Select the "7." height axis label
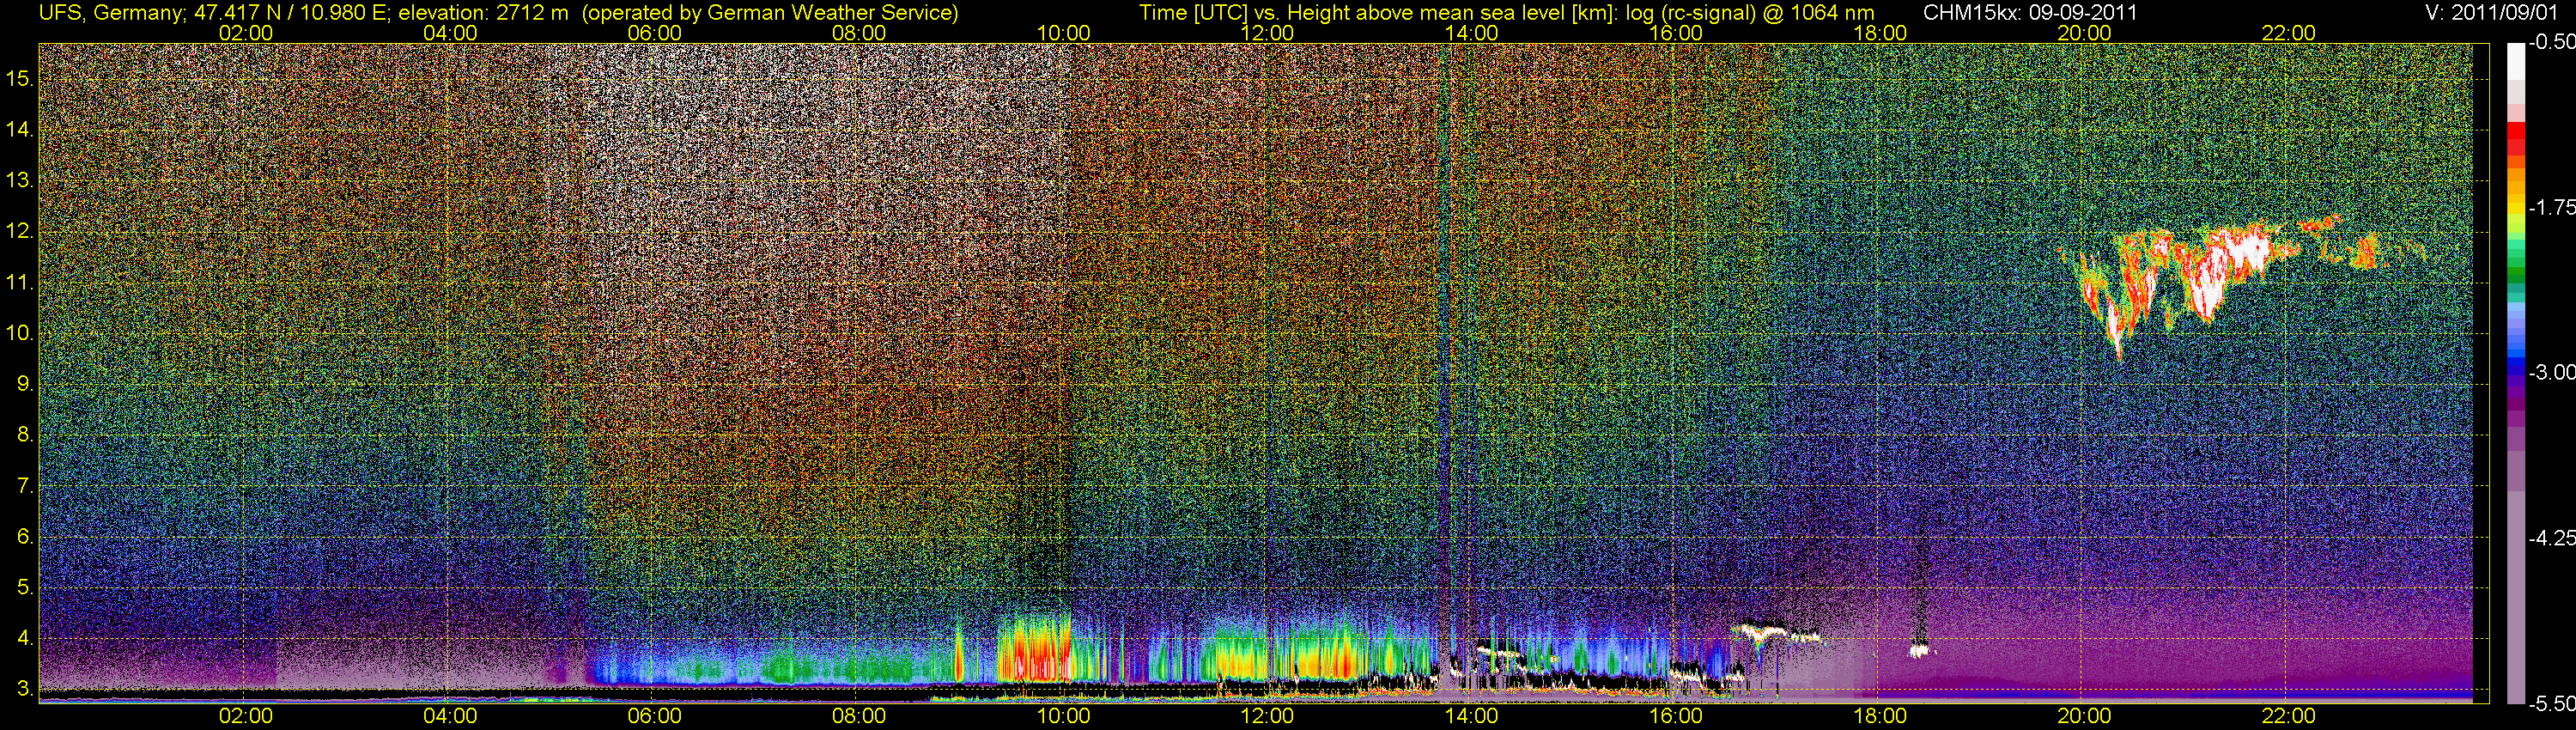2576x730 pixels. 25,486
